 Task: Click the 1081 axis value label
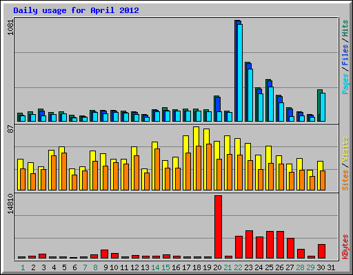pos(10,27)
